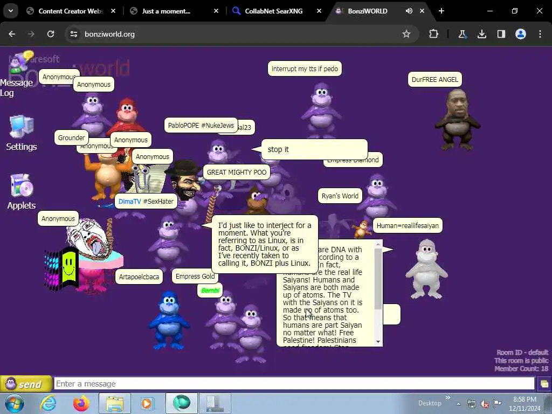Viewport: 552px width, 414px height.
Task: Open the Applets desktop icon
Action: click(21, 191)
